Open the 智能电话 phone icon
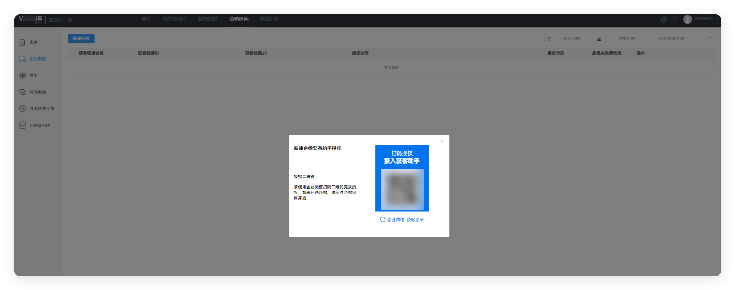The height and width of the screenshot is (290, 735). 22,92
